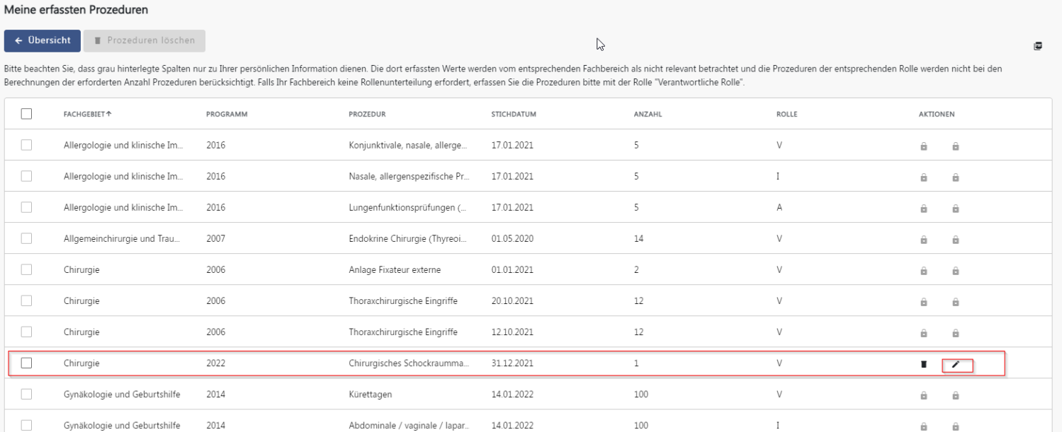Click the date 31.12.2021
1062x432 pixels.
pyautogui.click(x=512, y=363)
